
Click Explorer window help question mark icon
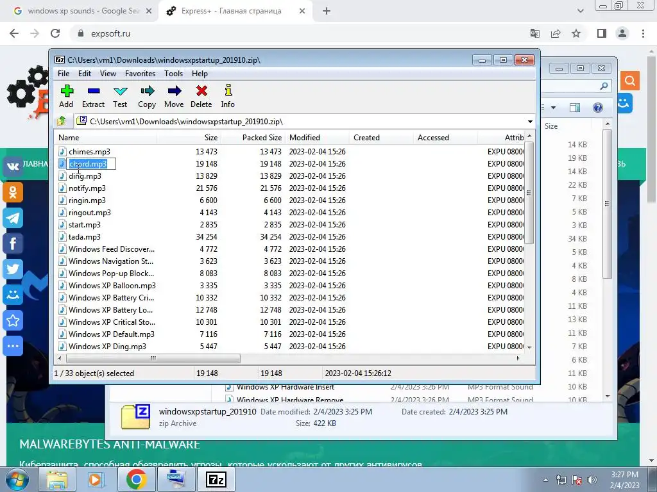[x=598, y=108]
